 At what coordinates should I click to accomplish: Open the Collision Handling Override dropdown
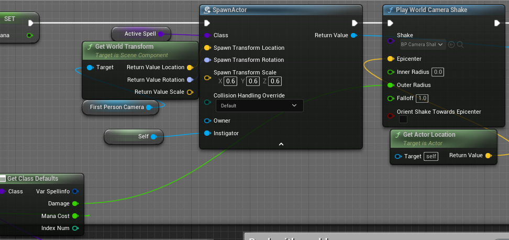pos(259,105)
